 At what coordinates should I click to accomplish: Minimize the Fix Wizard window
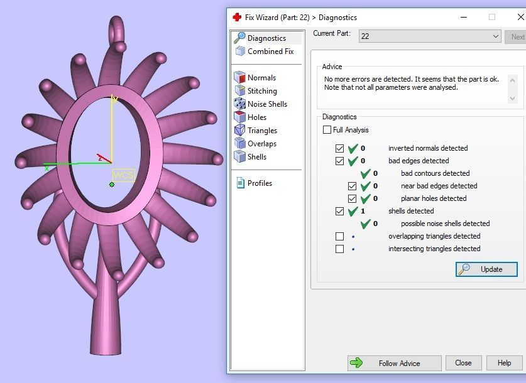tap(464, 17)
